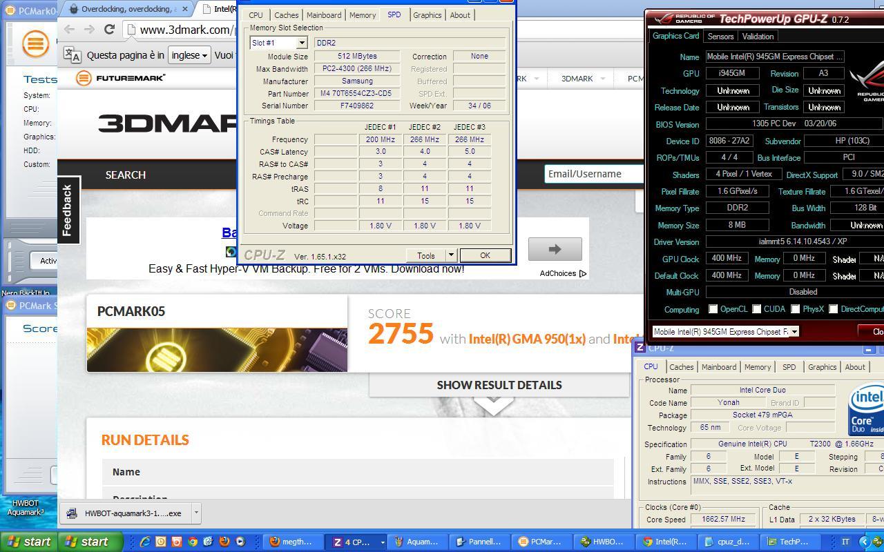The height and width of the screenshot is (552, 884).
Task: Click the ad headline link starting with 'Ba'
Action: [229, 233]
